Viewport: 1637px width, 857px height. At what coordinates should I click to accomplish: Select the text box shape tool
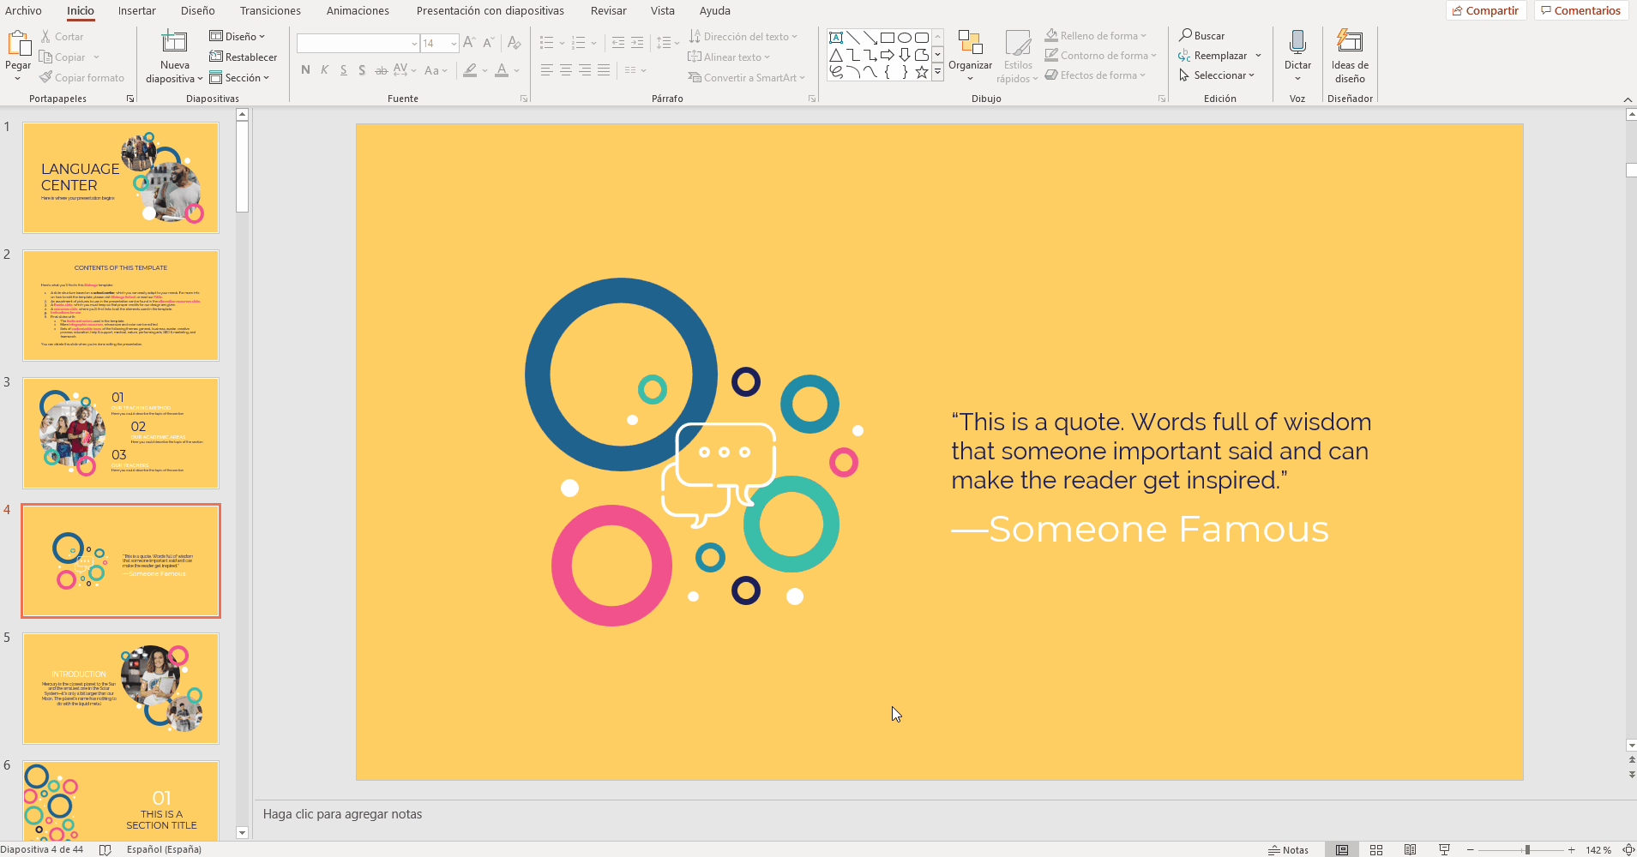point(836,38)
